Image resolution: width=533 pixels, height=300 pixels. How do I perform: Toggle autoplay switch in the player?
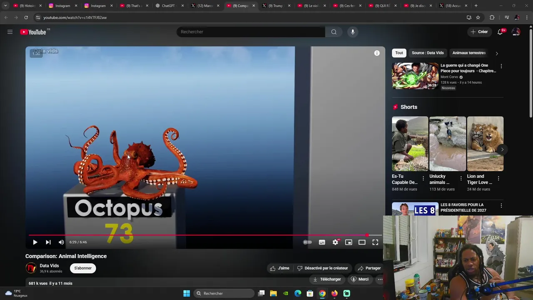(307, 242)
